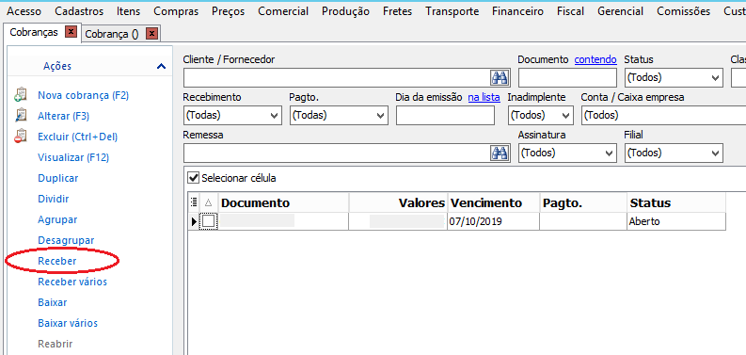Click the grid column chooser icon
This screenshot has height=355, width=746.
tap(194, 202)
